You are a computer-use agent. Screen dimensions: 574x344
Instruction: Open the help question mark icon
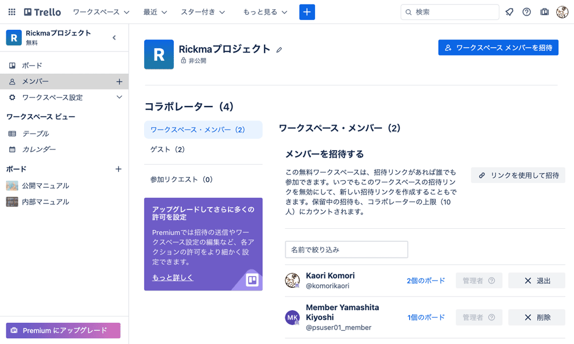pos(526,12)
